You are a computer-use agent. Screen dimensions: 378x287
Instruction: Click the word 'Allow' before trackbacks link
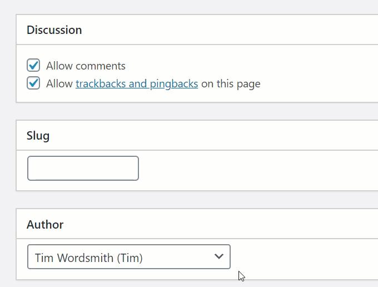(59, 83)
